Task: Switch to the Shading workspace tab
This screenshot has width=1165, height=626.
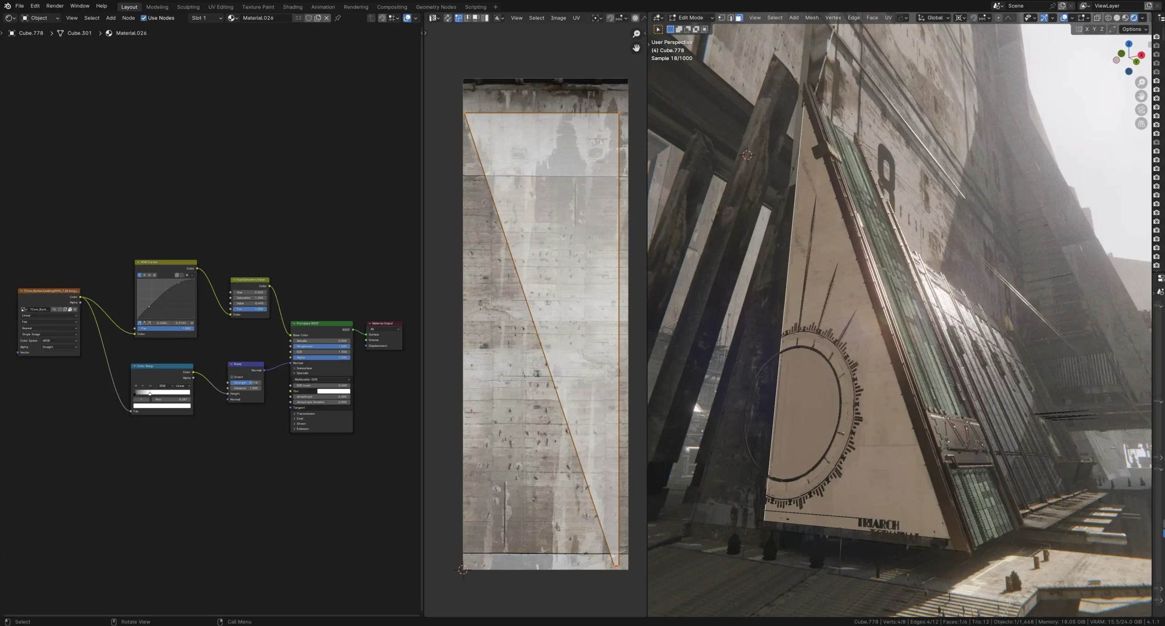Action: 293,6
